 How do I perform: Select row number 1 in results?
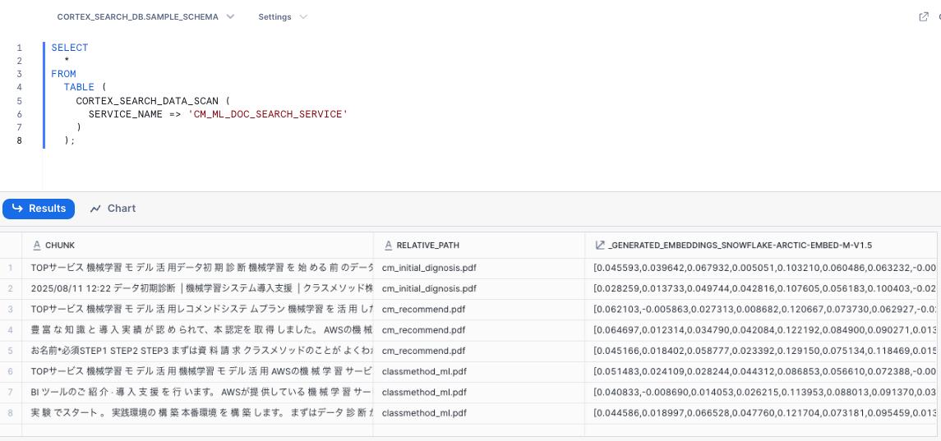coord(10,269)
